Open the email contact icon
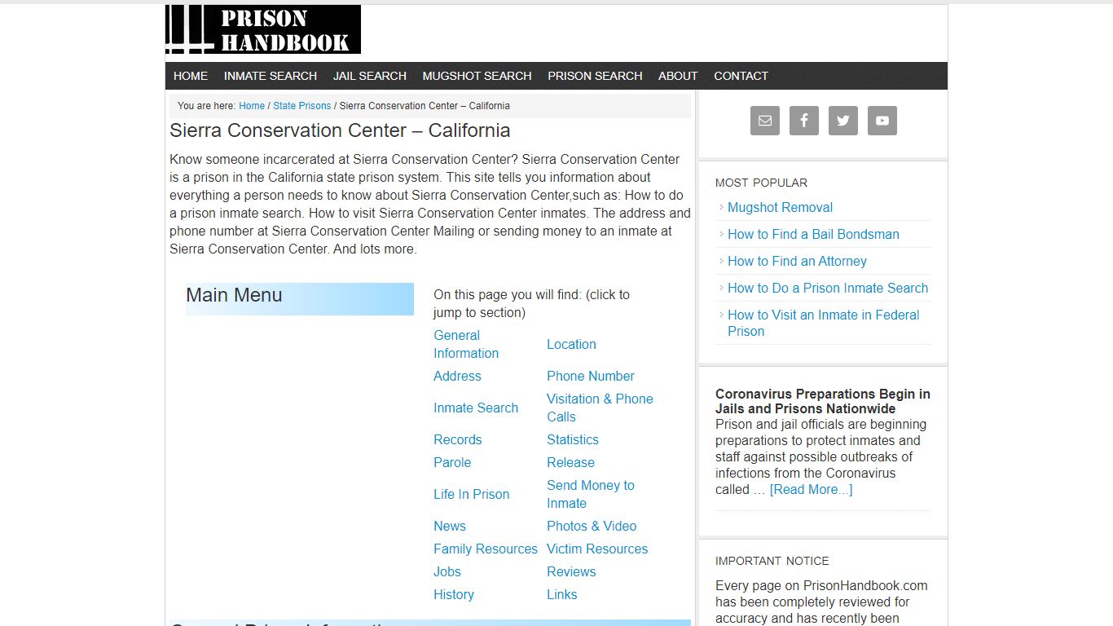Screen dimensions: 1113x626 pyautogui.click(x=764, y=121)
